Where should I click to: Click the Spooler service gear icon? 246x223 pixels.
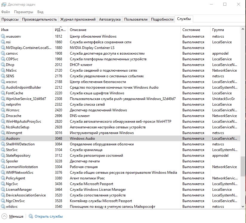point(3,161)
